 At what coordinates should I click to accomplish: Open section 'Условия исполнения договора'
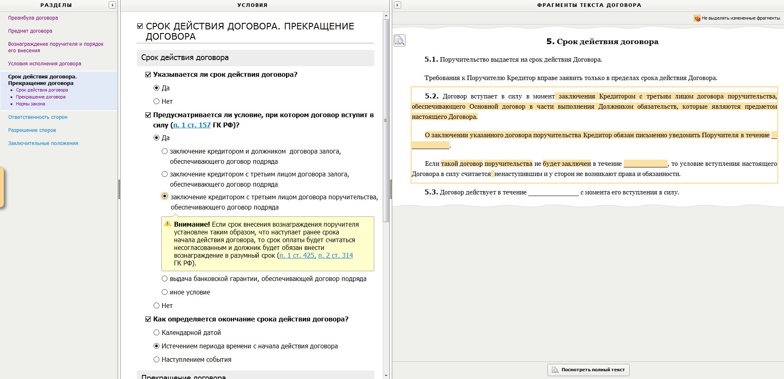tap(45, 64)
